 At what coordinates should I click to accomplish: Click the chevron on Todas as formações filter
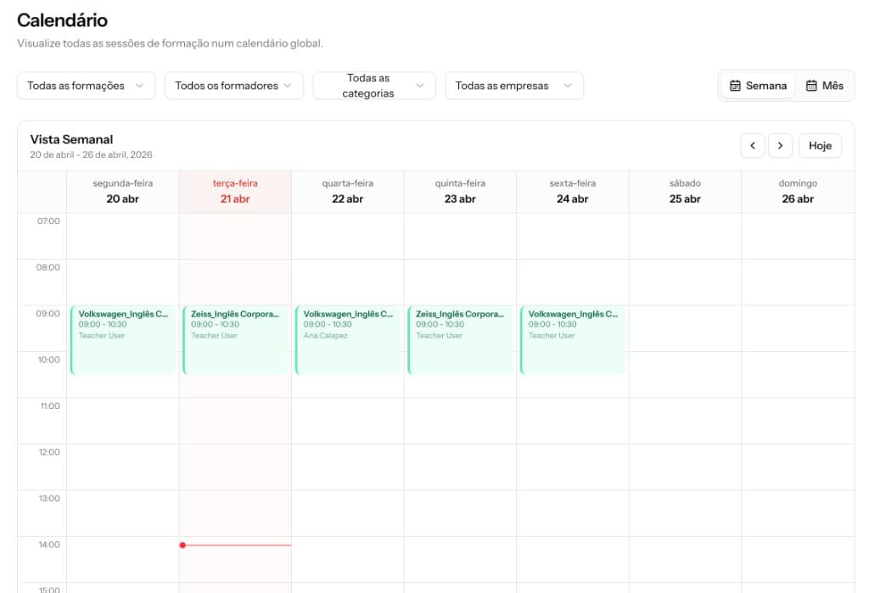pos(142,85)
